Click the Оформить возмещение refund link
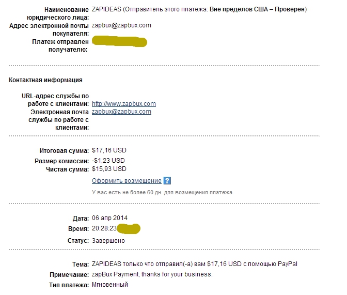Image resolution: width=347 pixels, height=295 pixels. pos(127,181)
